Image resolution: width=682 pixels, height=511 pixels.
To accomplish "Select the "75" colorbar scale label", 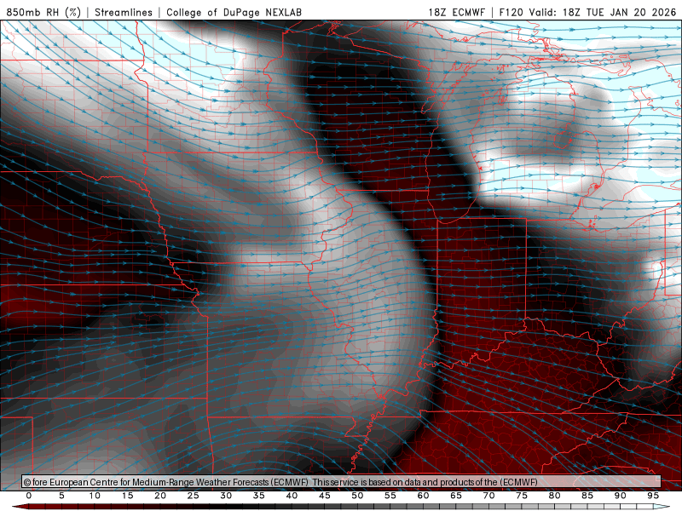I will pyautogui.click(x=522, y=496).
